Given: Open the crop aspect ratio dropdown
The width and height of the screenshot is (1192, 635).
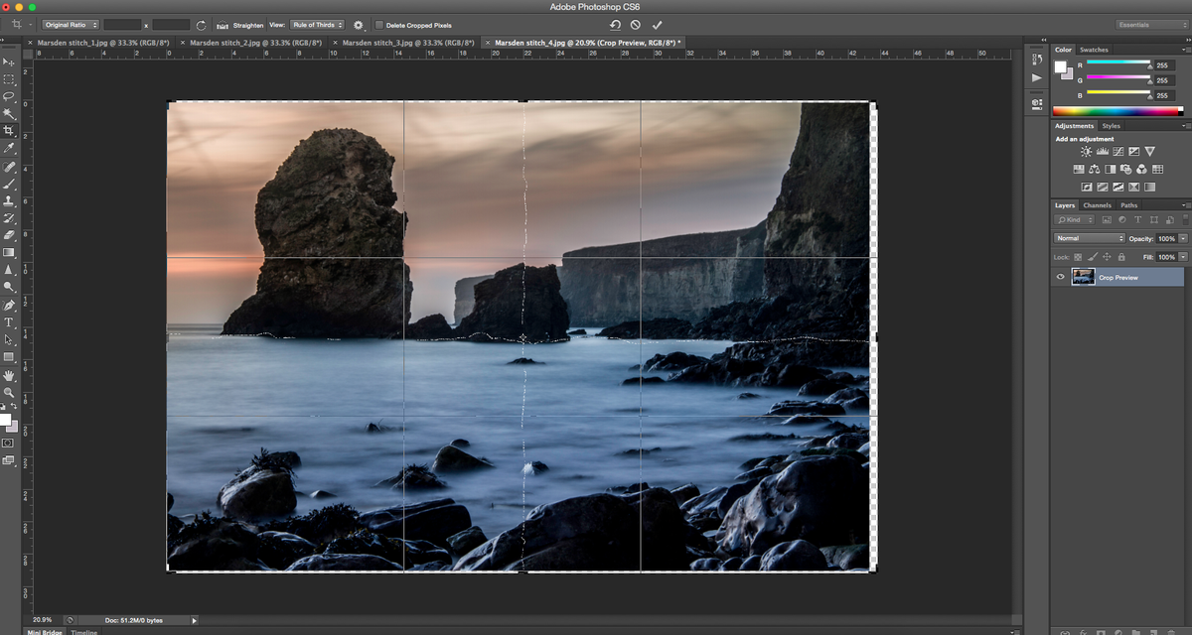Looking at the screenshot, I should pyautogui.click(x=70, y=25).
